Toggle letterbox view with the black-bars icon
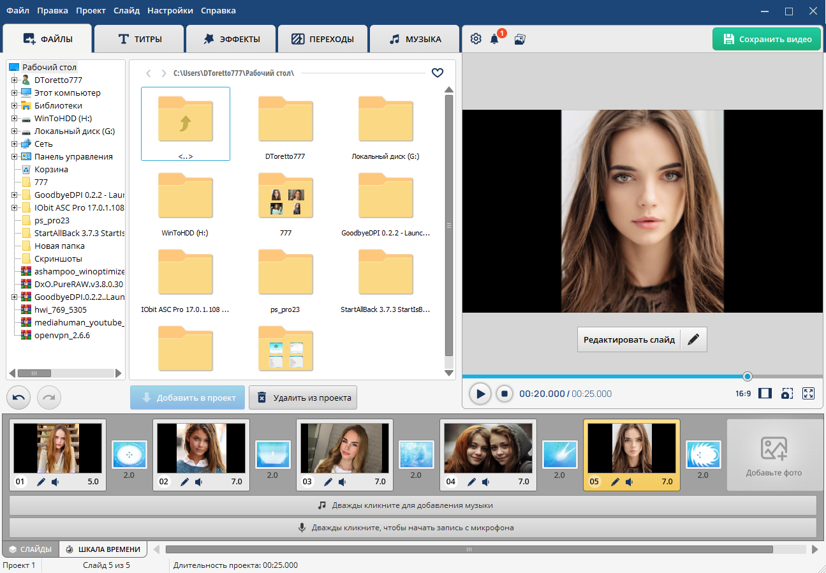The width and height of the screenshot is (826, 573). pos(765,394)
